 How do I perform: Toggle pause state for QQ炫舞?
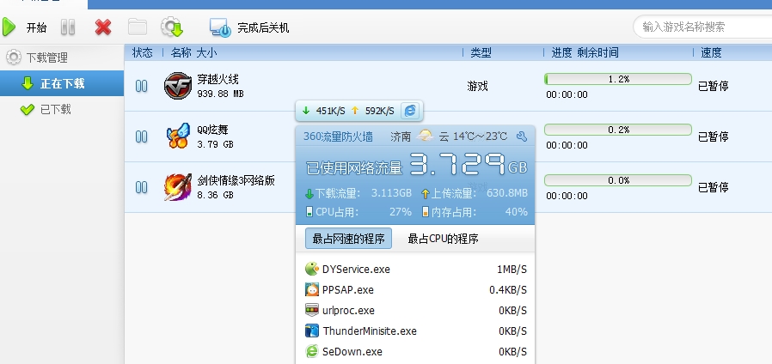[141, 136]
